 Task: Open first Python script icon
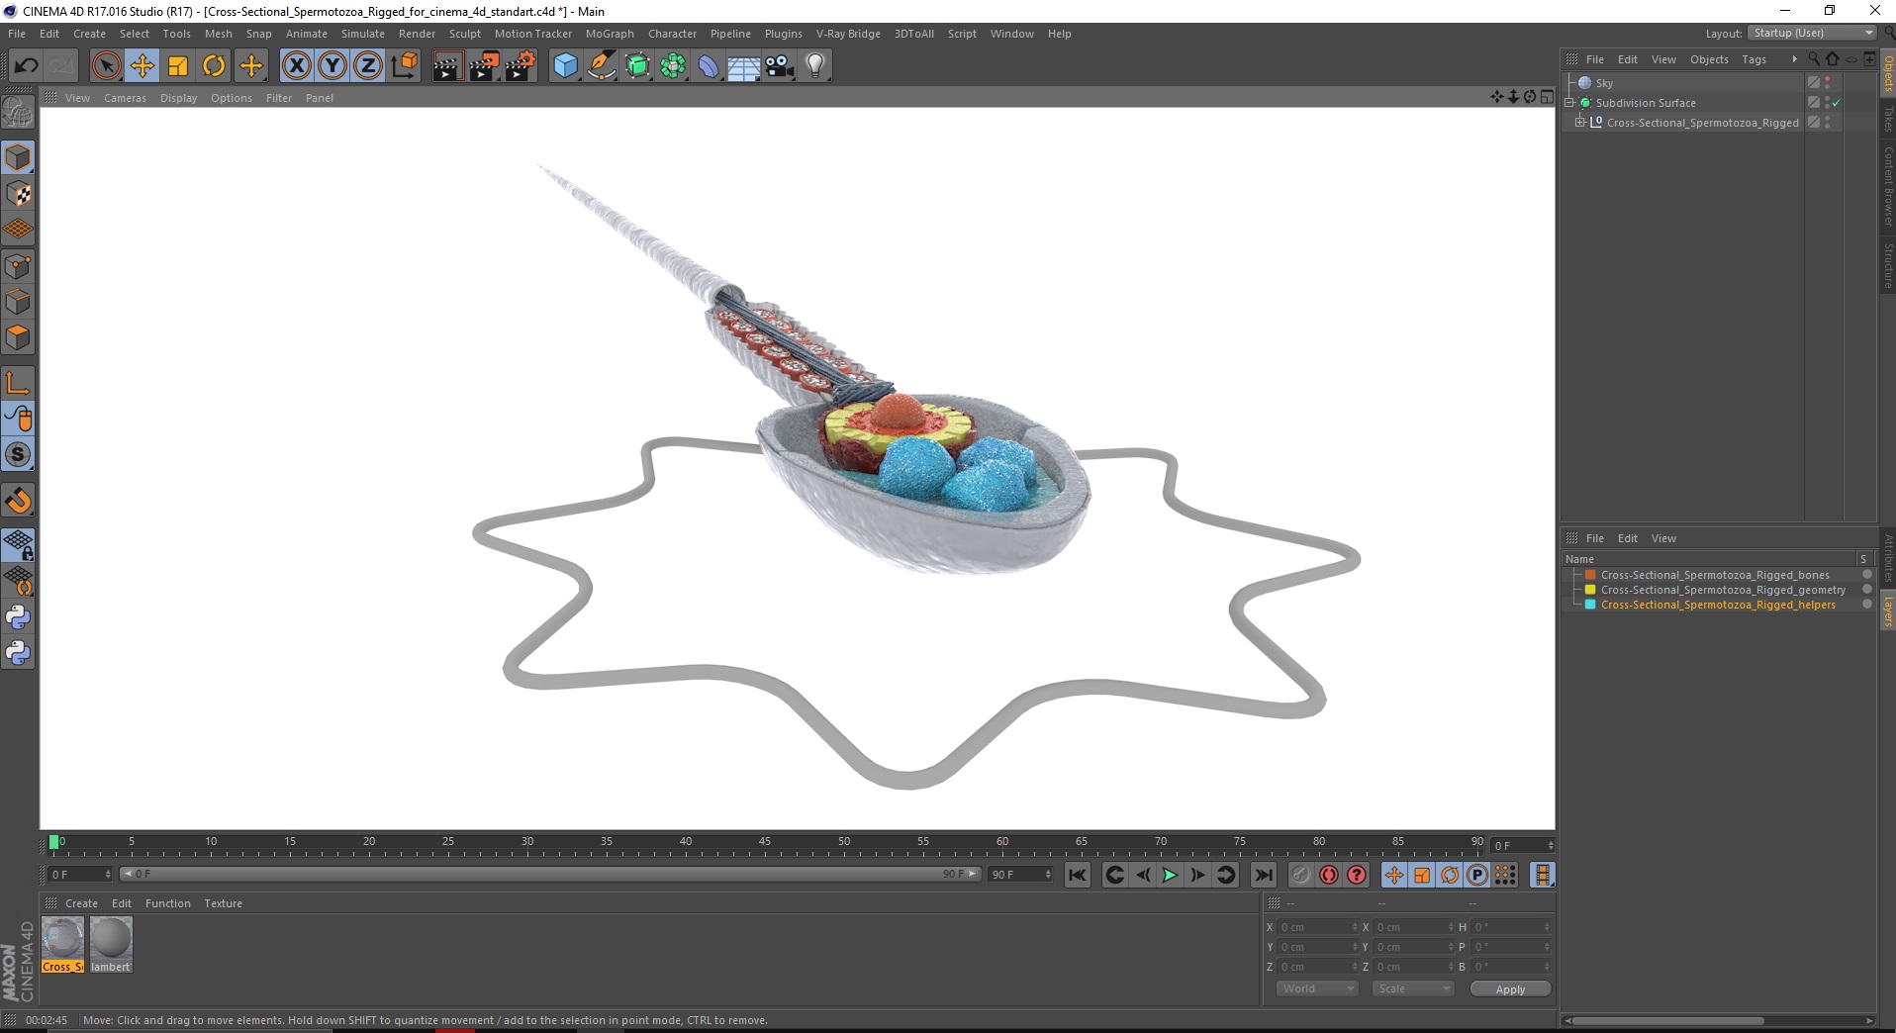(x=18, y=617)
